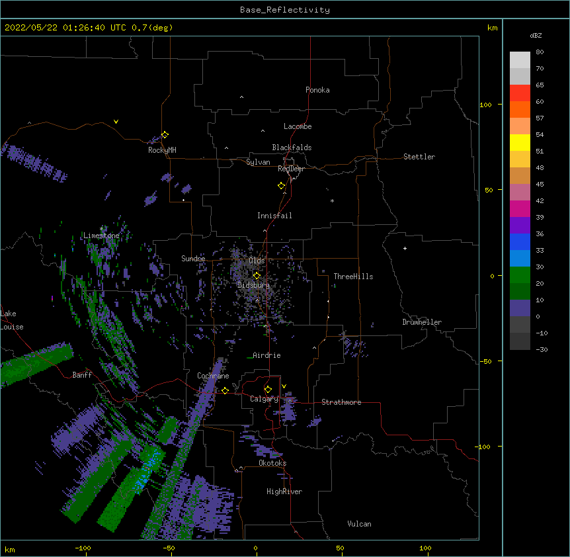Click the yellow diamond marker just south of RedDeer
Viewport: 570px width, 557px height.
(281, 186)
